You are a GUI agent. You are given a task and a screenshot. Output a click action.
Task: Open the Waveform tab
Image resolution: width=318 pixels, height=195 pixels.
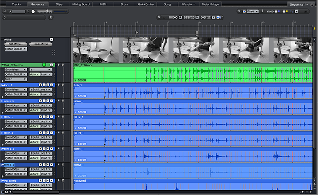188,4
